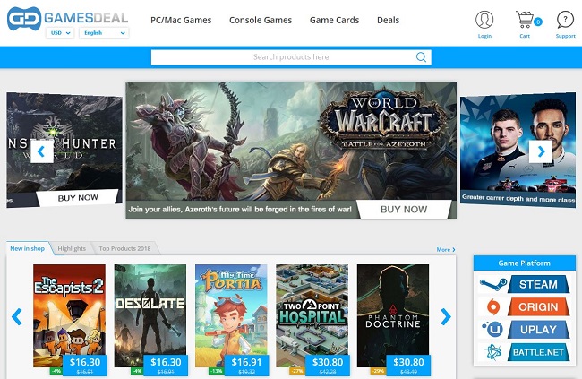Viewport: 582px width, 379px height.
Task: Open the Deals menu
Action: (389, 20)
